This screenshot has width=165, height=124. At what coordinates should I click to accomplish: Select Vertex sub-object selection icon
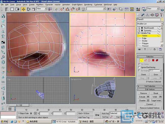pyautogui.click(x=142, y=60)
